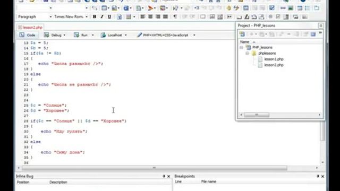
Task: Select lesson1.php in project tree
Action: click(x=274, y=59)
